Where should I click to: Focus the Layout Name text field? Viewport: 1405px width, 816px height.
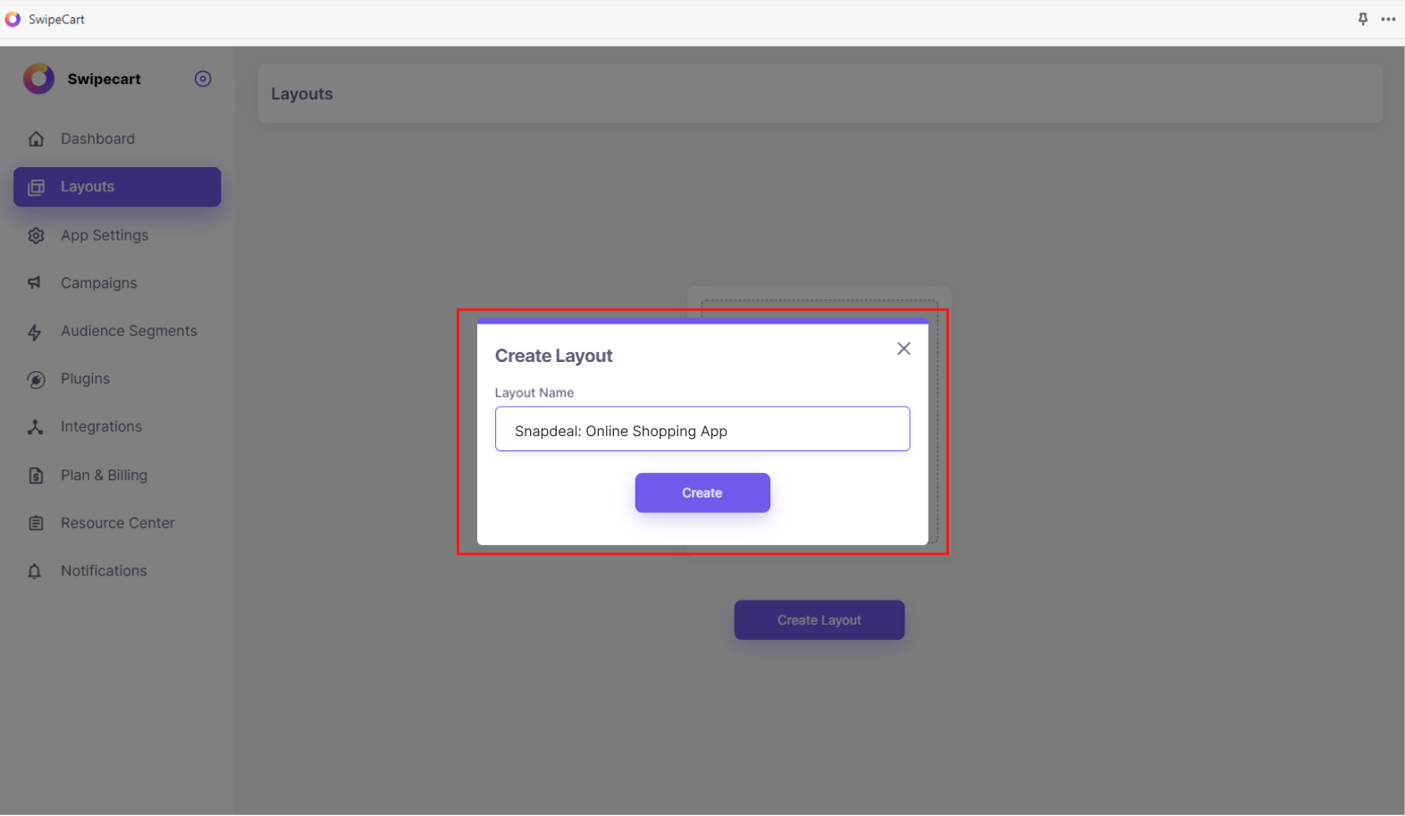click(x=702, y=430)
